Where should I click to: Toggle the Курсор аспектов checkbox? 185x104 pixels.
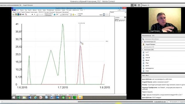pyautogui.click(x=44, y=14)
